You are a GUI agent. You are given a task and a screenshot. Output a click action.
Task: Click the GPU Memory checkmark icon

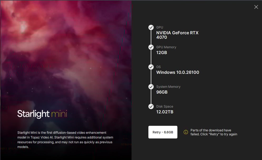(x=151, y=47)
